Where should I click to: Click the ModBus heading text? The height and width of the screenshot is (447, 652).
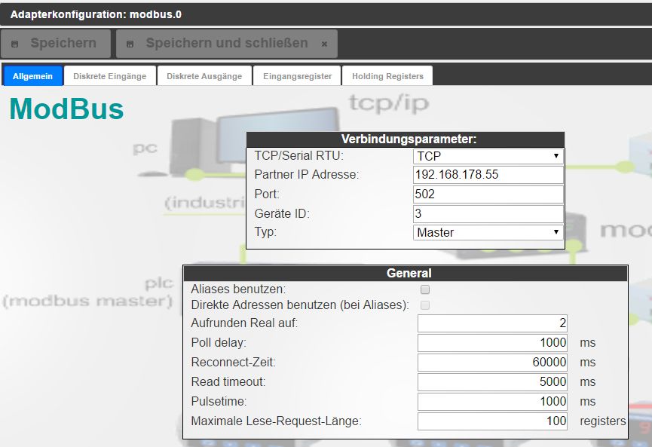pyautogui.click(x=66, y=109)
